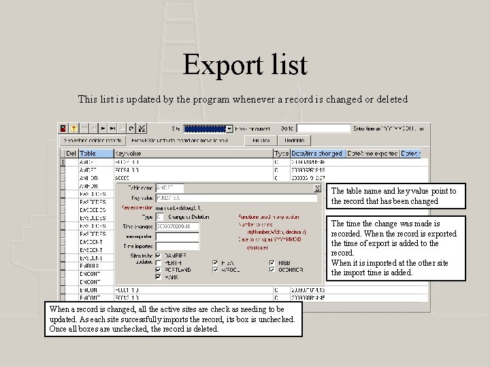Click the Time imported empty field
The height and width of the screenshot is (367, 490).
(x=177, y=246)
